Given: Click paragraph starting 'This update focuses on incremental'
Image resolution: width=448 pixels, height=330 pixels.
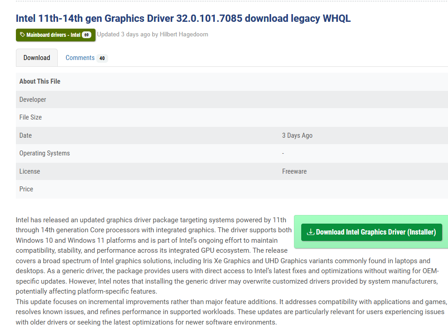Looking at the screenshot, I should pos(231,312).
